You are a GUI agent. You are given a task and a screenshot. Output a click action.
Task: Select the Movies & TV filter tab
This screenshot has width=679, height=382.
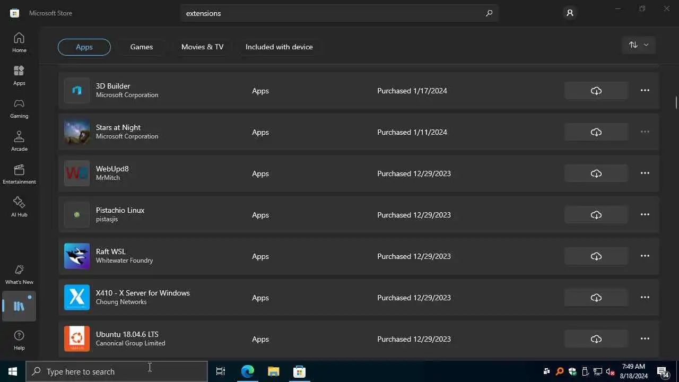202,47
